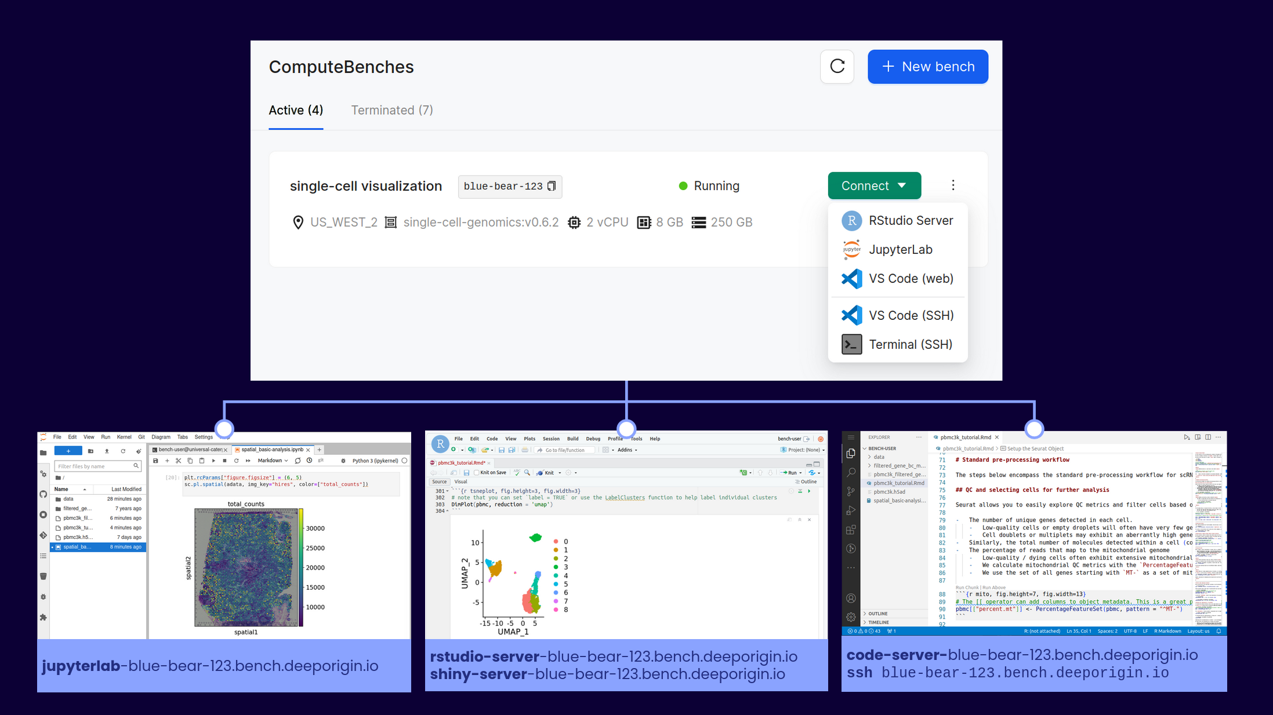This screenshot has width=1273, height=715.
Task: Open the Kernel menu in JupyterLab
Action: tap(124, 437)
